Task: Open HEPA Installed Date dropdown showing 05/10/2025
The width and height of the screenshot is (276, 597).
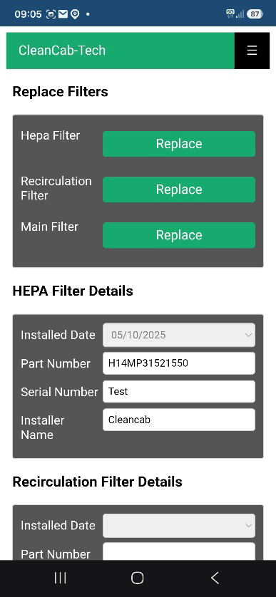Action: click(x=179, y=335)
